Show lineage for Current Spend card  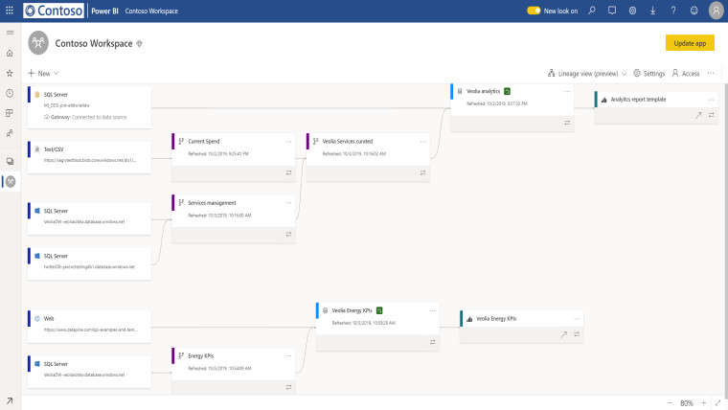pyautogui.click(x=288, y=172)
